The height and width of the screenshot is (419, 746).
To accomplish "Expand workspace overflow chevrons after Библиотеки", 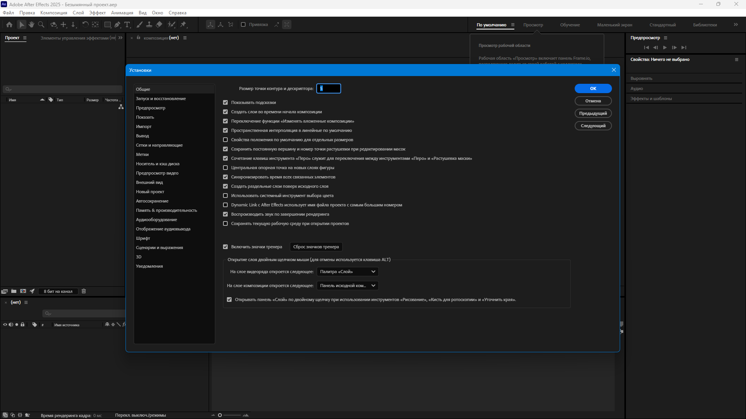I will 736,24.
